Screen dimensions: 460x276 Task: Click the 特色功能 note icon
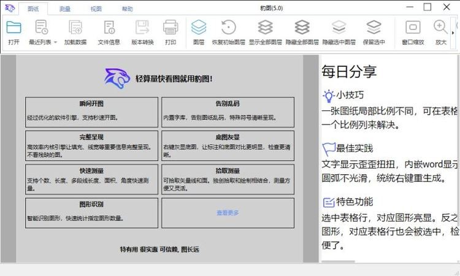[329, 202]
